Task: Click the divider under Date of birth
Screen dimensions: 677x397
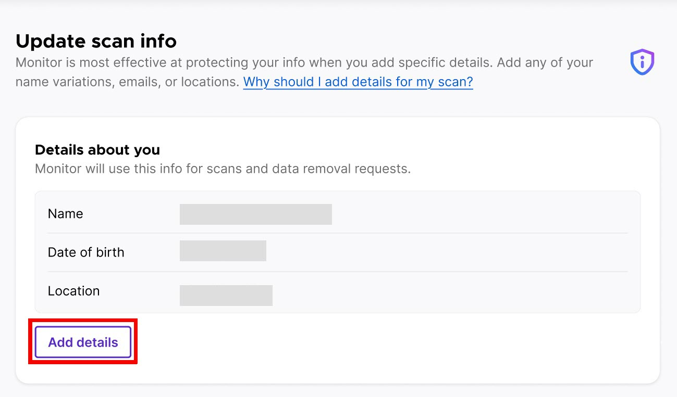Action: click(x=337, y=271)
